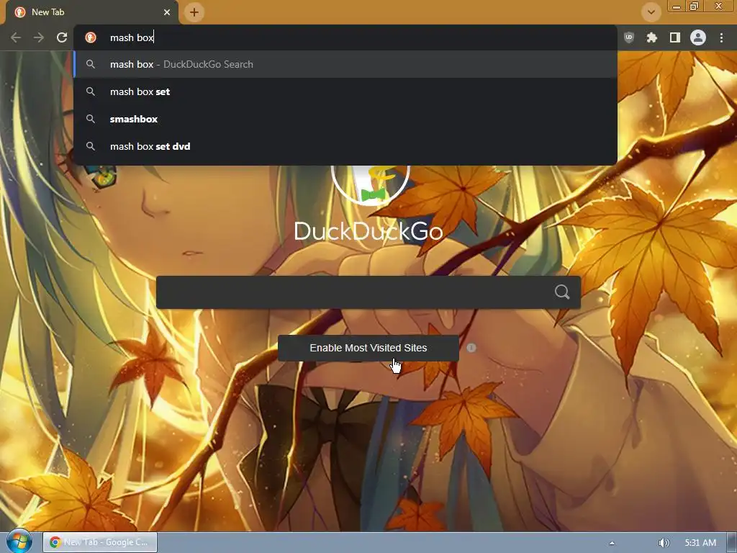
Task: Choose the 'smashbox' suggestion
Action: pos(345,119)
